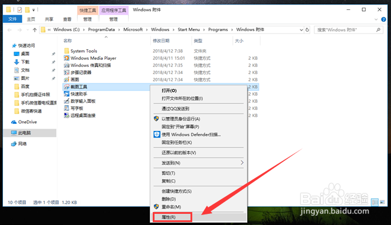
Task: Open the 应用程序工具 contextual tab
Action: 114,11
